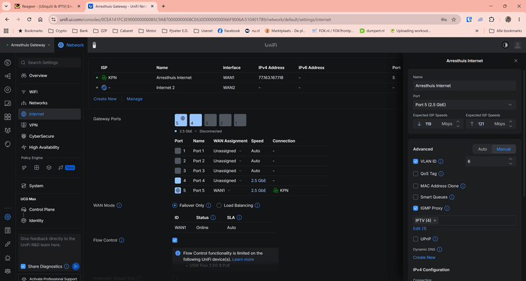Open the VPN settings menu item

tap(49, 125)
